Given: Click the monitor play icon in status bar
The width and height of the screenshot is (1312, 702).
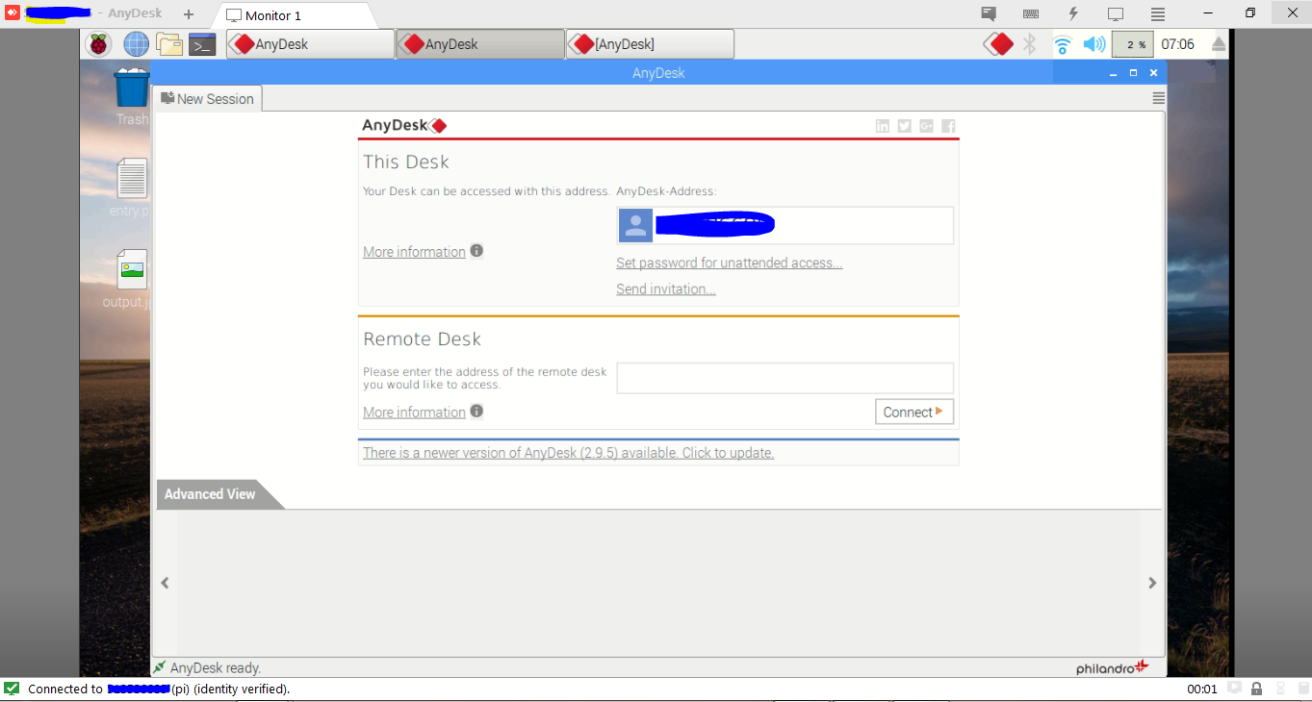Looking at the screenshot, I should click(x=1234, y=689).
